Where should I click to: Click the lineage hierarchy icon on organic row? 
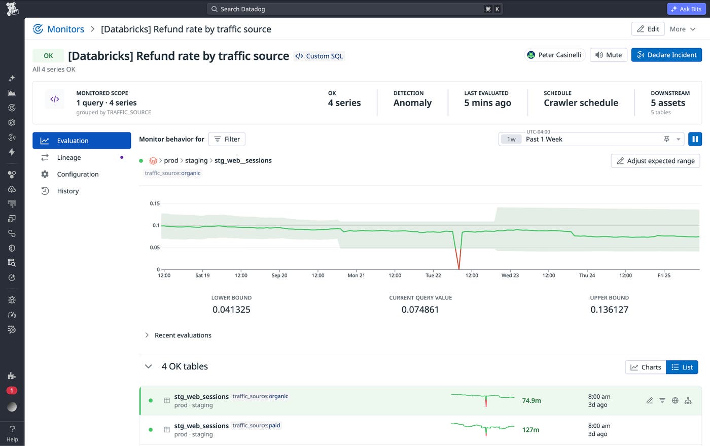click(688, 400)
